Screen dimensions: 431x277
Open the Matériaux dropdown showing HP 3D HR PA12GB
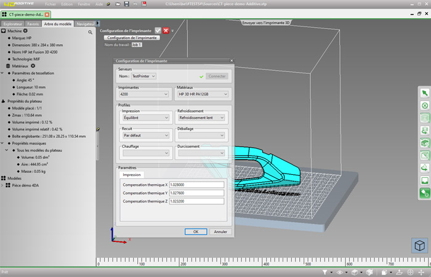(203, 94)
